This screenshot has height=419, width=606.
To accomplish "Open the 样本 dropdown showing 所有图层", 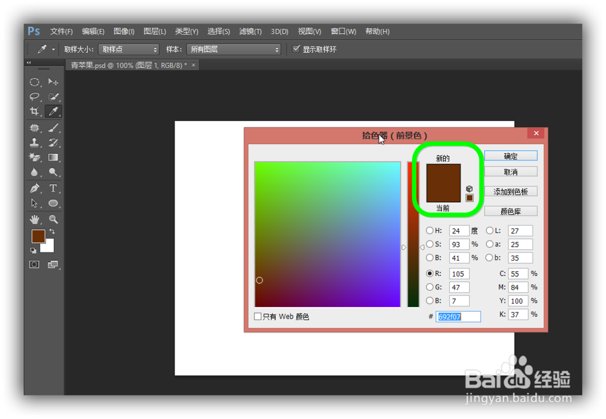I will tap(233, 49).
